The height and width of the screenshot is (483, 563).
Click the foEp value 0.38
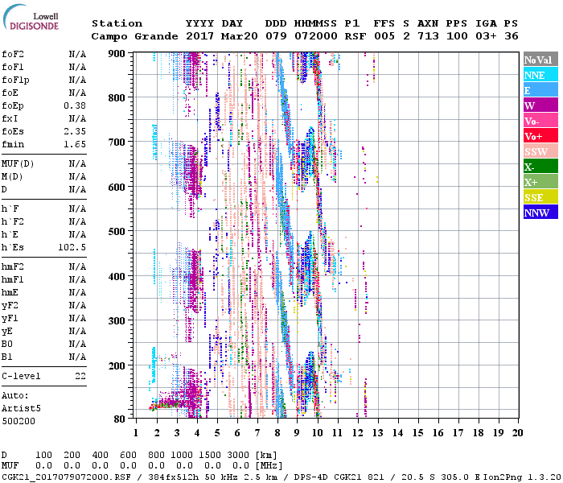[x=75, y=105]
